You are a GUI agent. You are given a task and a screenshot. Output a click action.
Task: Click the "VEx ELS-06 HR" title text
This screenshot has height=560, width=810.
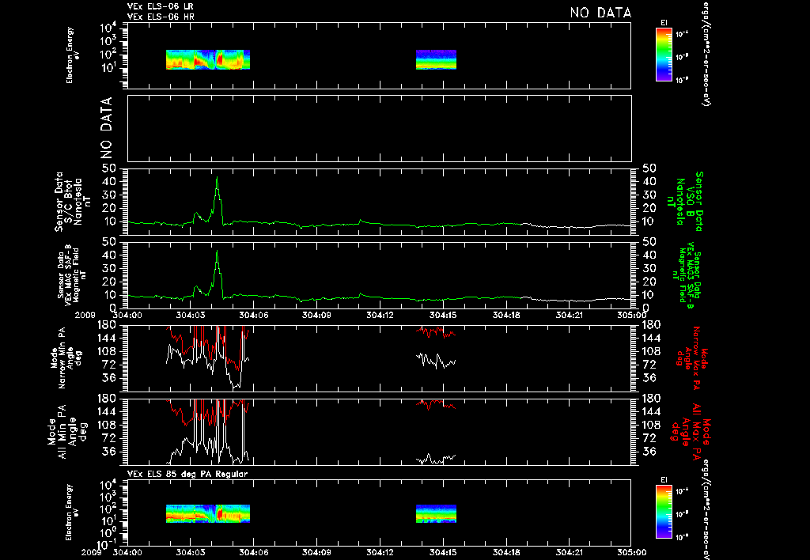[161, 17]
